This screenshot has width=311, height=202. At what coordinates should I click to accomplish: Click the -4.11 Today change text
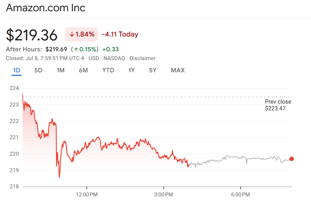[120, 34]
